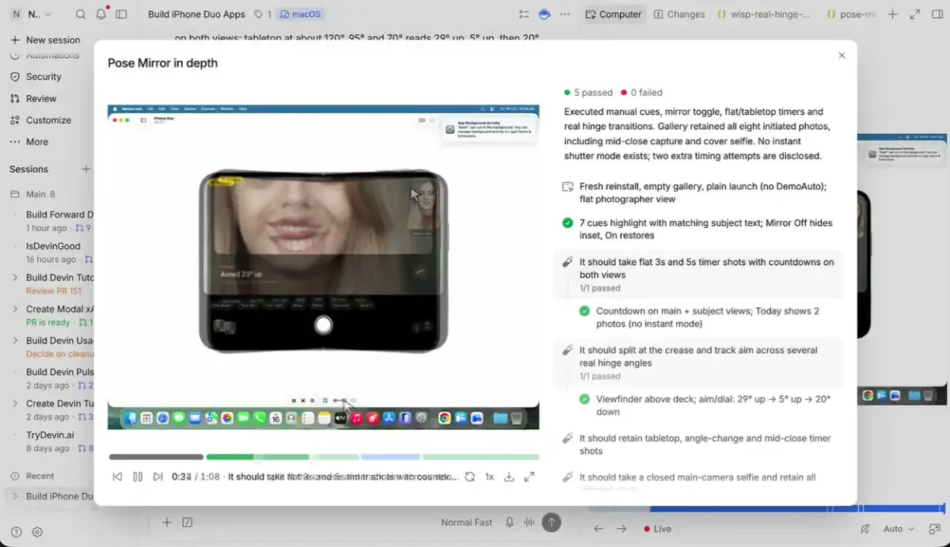Skip to next step in video player
The image size is (950, 547).
(158, 477)
